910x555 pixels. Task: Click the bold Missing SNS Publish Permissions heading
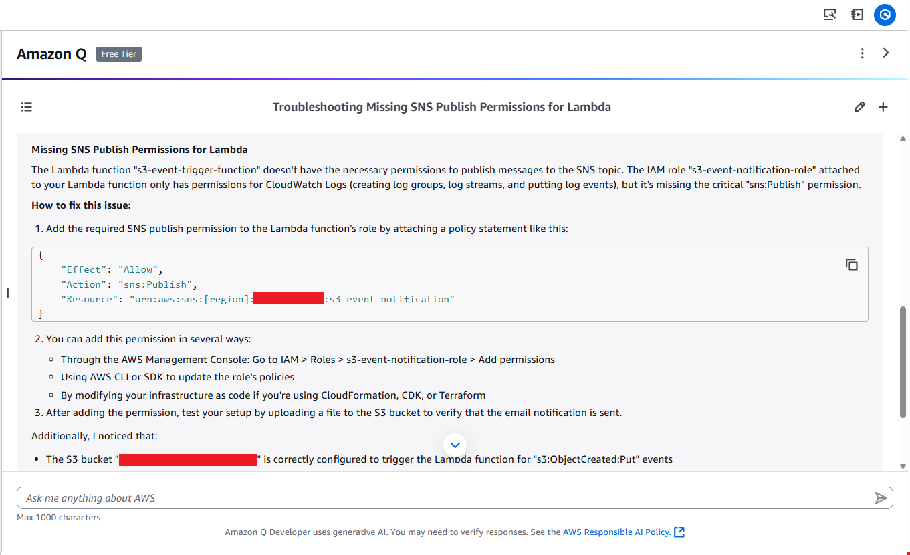(x=140, y=150)
